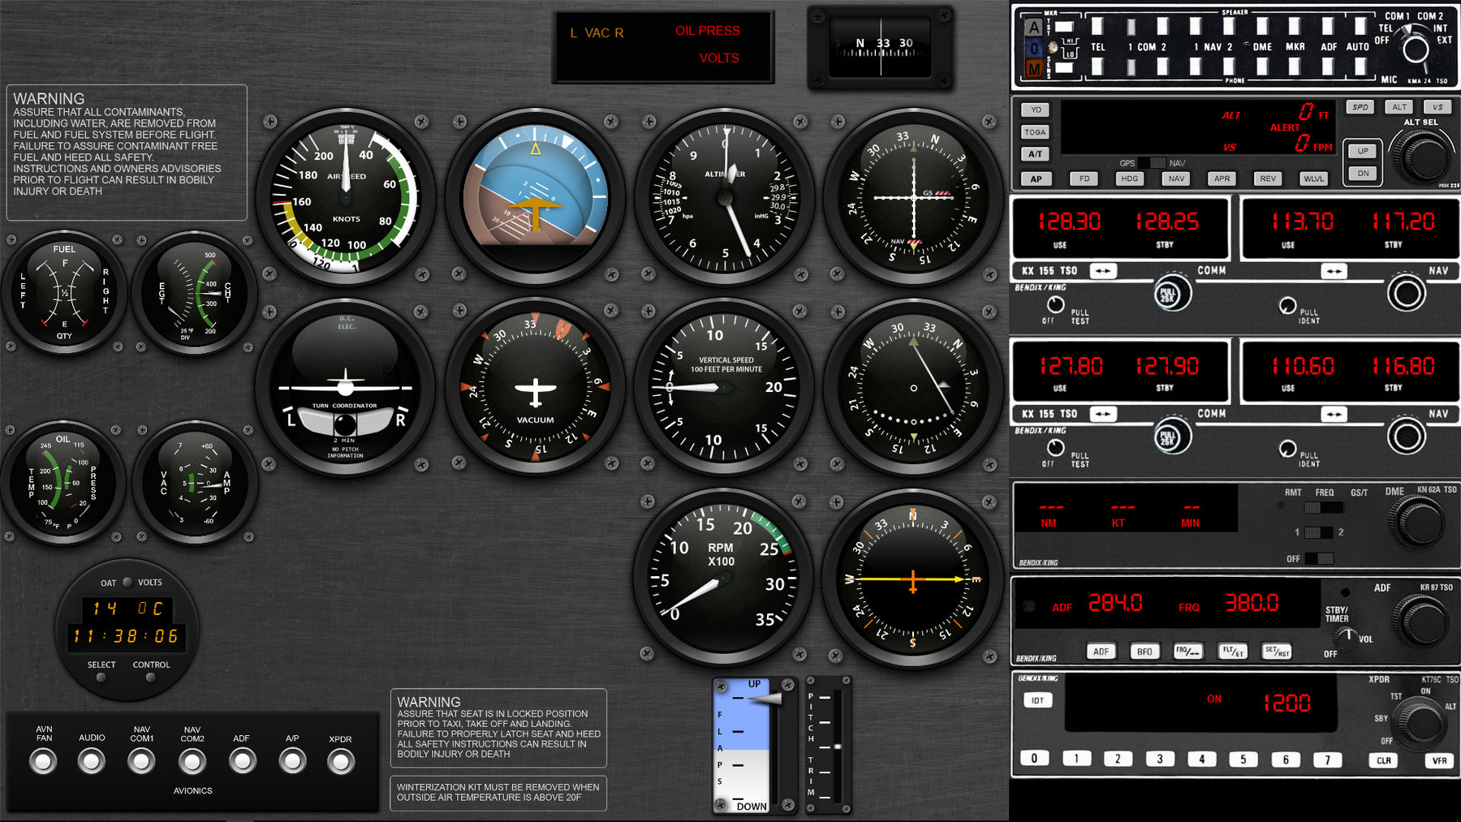Click the blue O marker beacon light
The height and width of the screenshot is (822, 1461).
click(1034, 49)
